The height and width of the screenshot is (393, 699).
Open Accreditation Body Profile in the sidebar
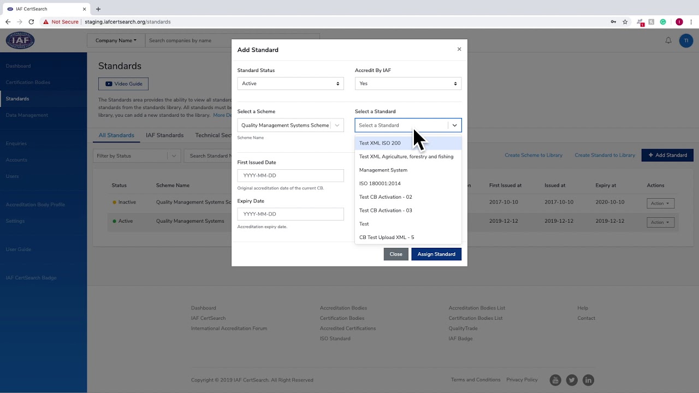pos(35,205)
